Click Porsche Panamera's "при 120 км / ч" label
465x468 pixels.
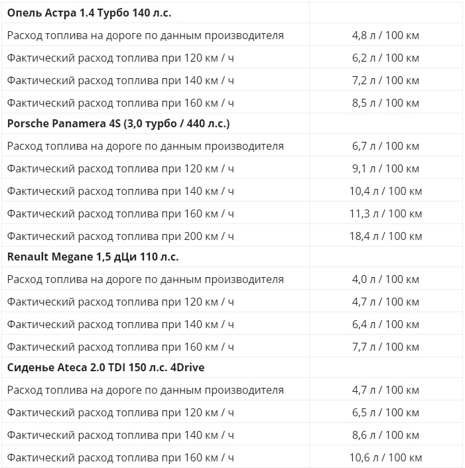tap(120, 168)
